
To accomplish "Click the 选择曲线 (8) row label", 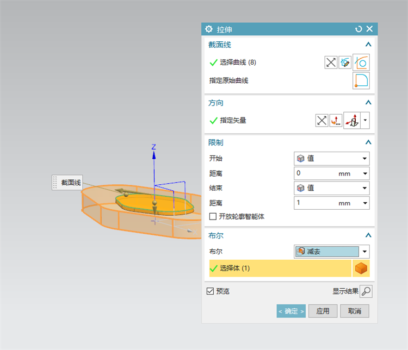I will coord(238,62).
